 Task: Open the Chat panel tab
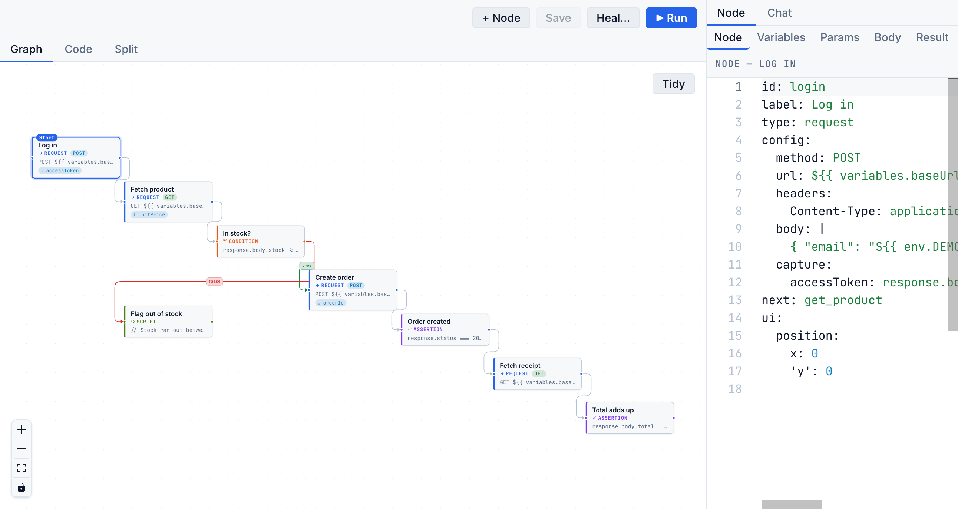click(780, 13)
